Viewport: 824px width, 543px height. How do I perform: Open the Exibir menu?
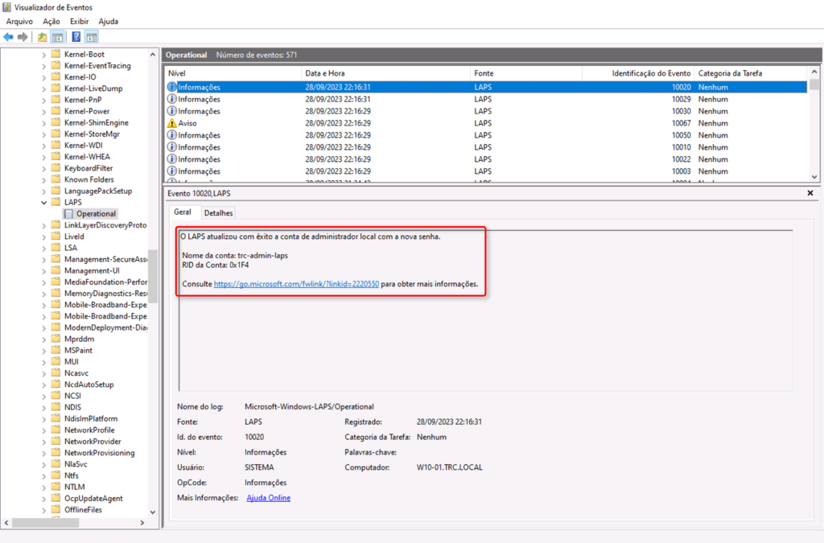click(x=78, y=21)
